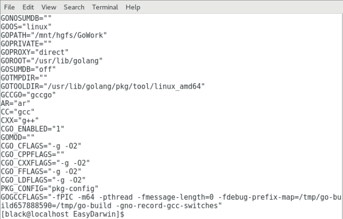This screenshot has width=343, height=219.
Task: Click the GOTOOLDIR path line
Action: [x=103, y=86]
